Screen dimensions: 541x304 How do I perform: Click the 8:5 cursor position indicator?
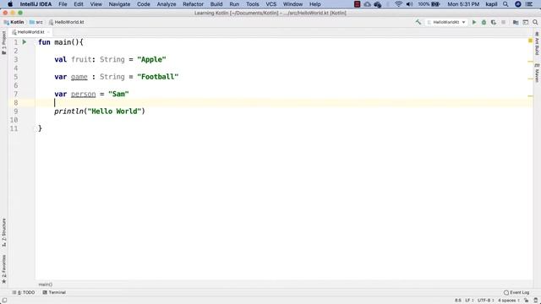click(458, 301)
